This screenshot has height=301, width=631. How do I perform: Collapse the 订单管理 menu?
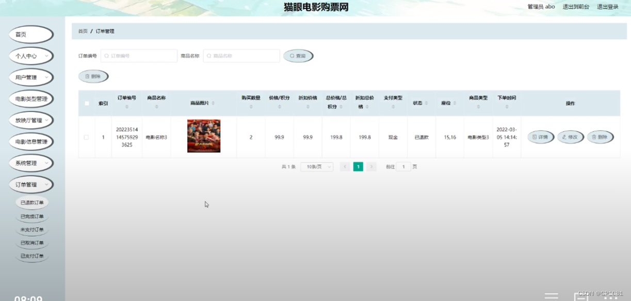coord(31,185)
